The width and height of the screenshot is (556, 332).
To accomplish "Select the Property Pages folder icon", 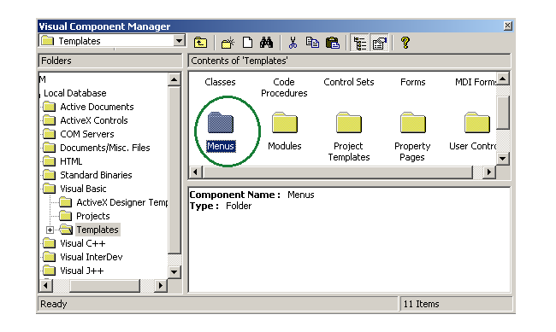I will [413, 122].
